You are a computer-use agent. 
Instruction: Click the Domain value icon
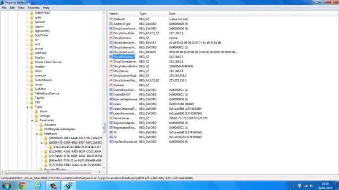111,85
